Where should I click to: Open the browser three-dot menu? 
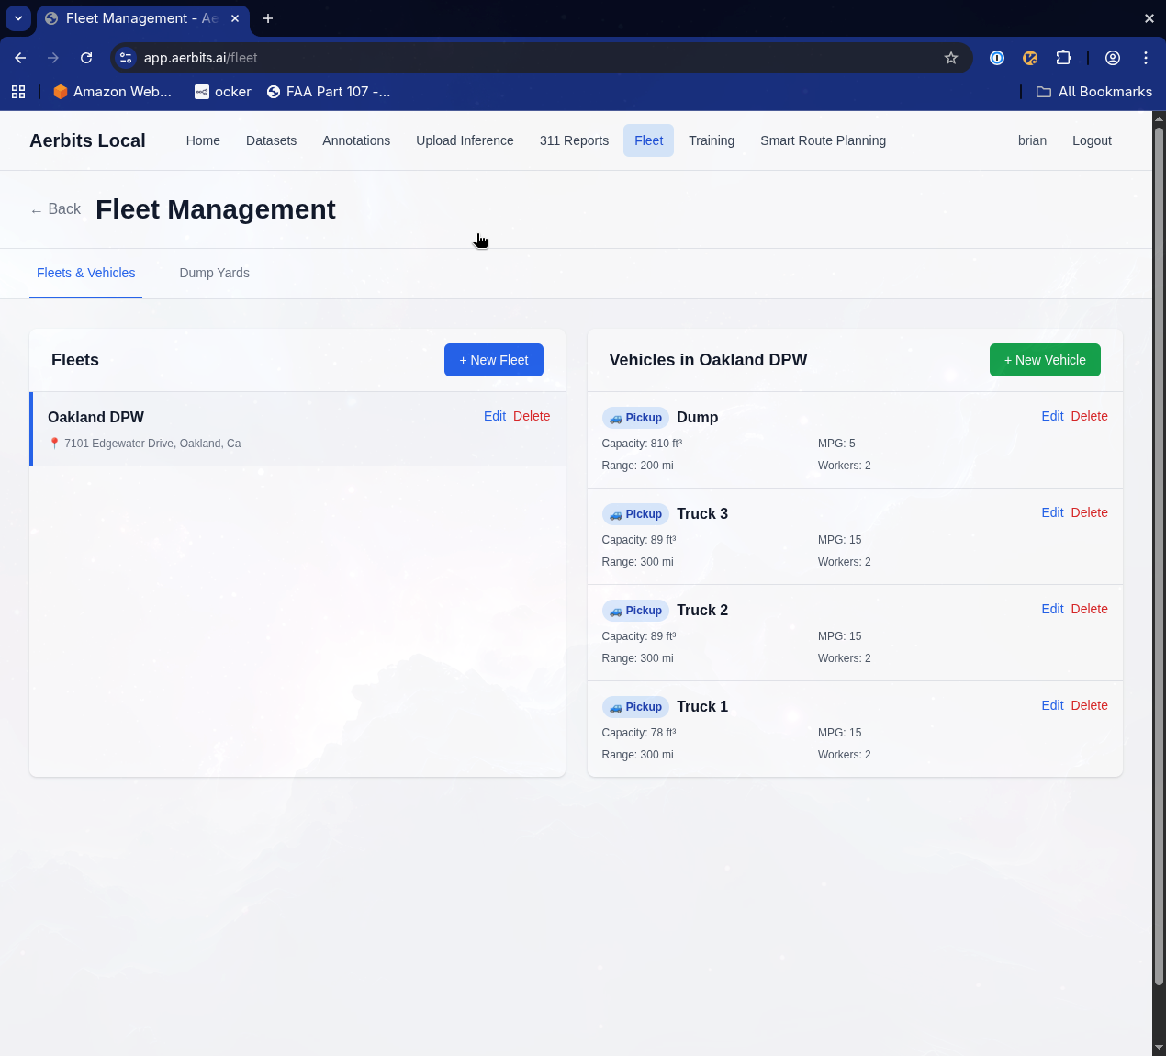[1145, 57]
